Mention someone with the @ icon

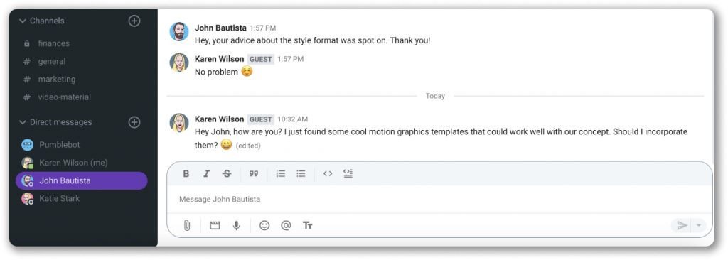pyautogui.click(x=286, y=226)
